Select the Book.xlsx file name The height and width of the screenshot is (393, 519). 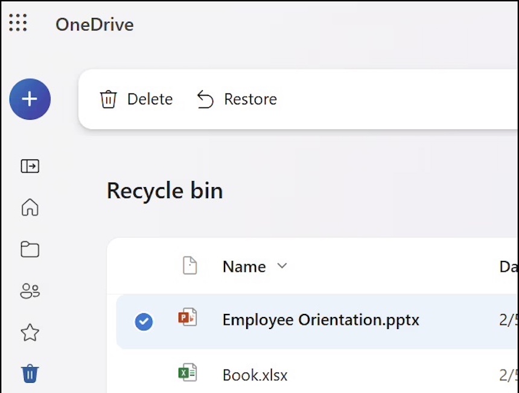[x=255, y=375]
